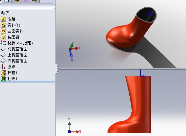Screen dimensions: 186x136
Task: Click the 材质 <未指定> material icon
Action: (3, 43)
